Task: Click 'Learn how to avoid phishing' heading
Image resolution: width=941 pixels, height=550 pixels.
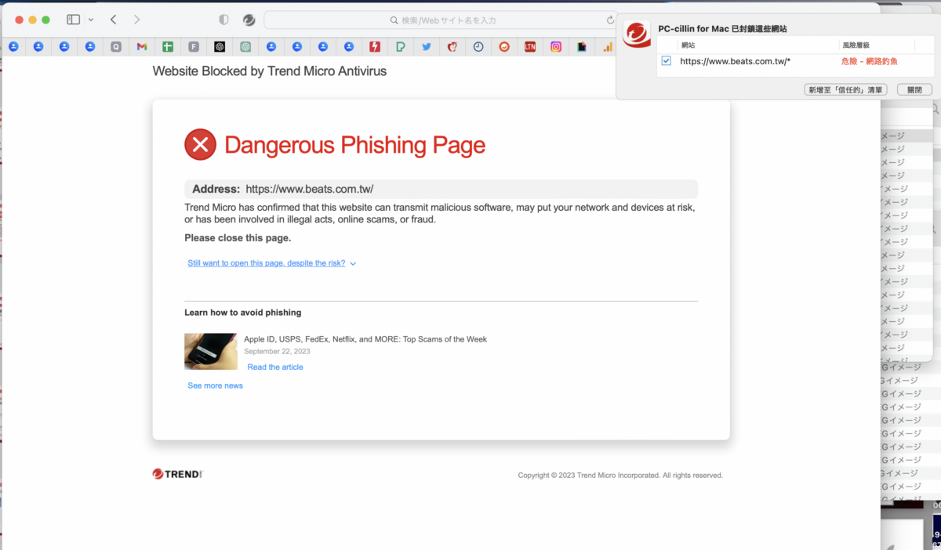Action: tap(243, 313)
